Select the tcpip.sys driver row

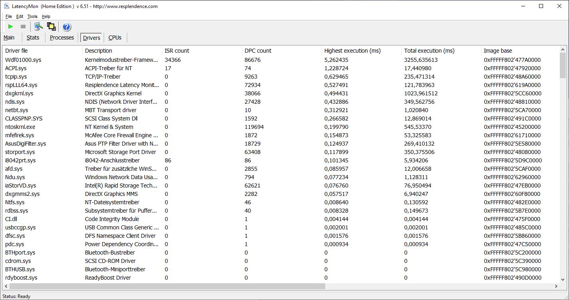click(x=281, y=77)
